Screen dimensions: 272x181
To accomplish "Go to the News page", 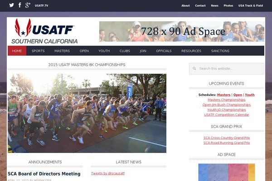I will (214, 5).
